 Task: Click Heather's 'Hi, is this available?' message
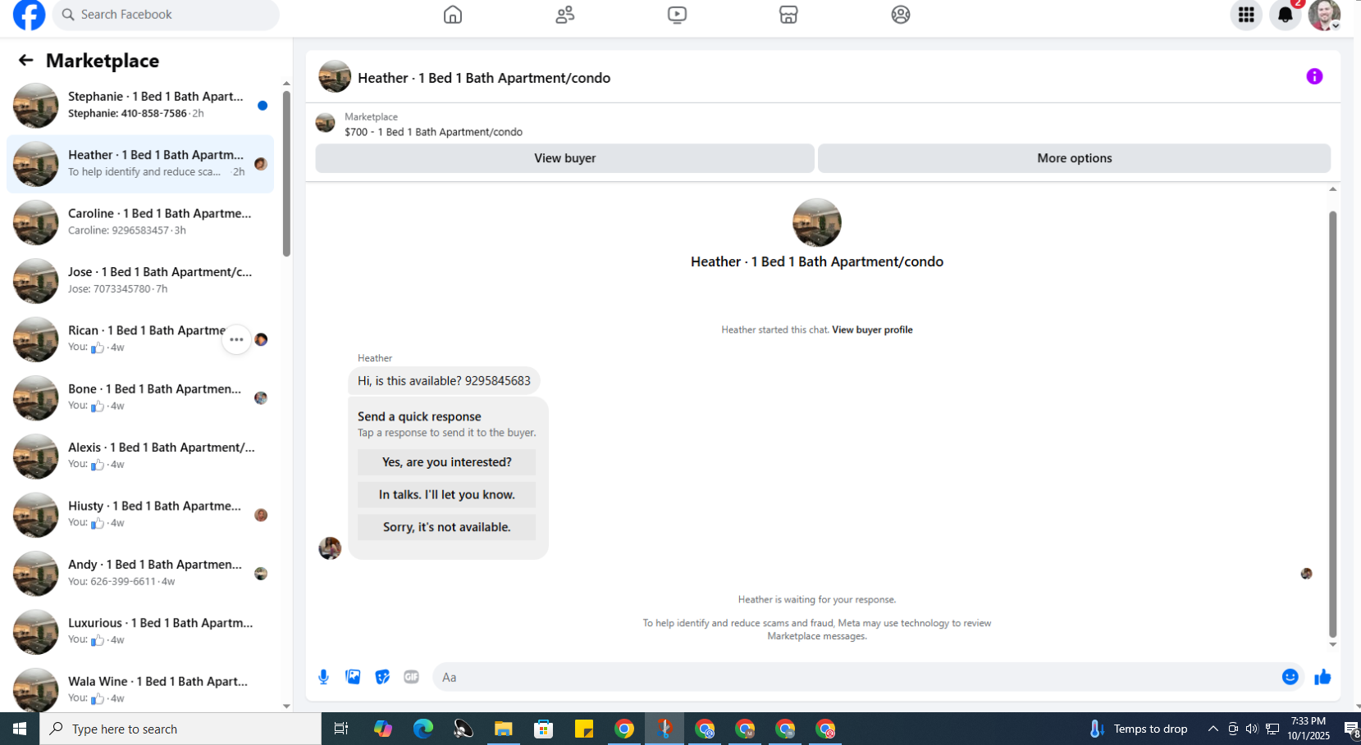[x=444, y=380]
